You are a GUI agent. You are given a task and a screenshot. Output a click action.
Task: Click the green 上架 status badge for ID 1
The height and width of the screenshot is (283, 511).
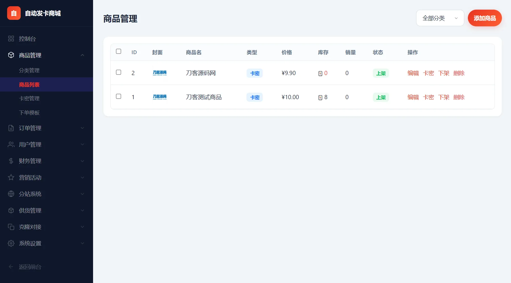point(381,97)
